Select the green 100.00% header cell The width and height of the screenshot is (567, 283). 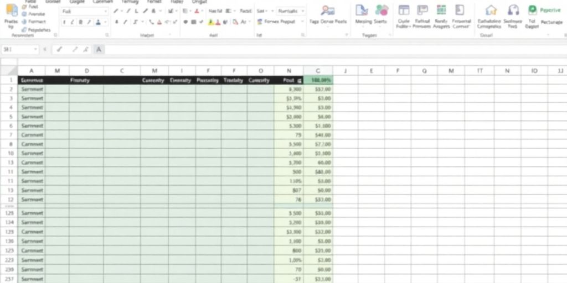click(318, 80)
